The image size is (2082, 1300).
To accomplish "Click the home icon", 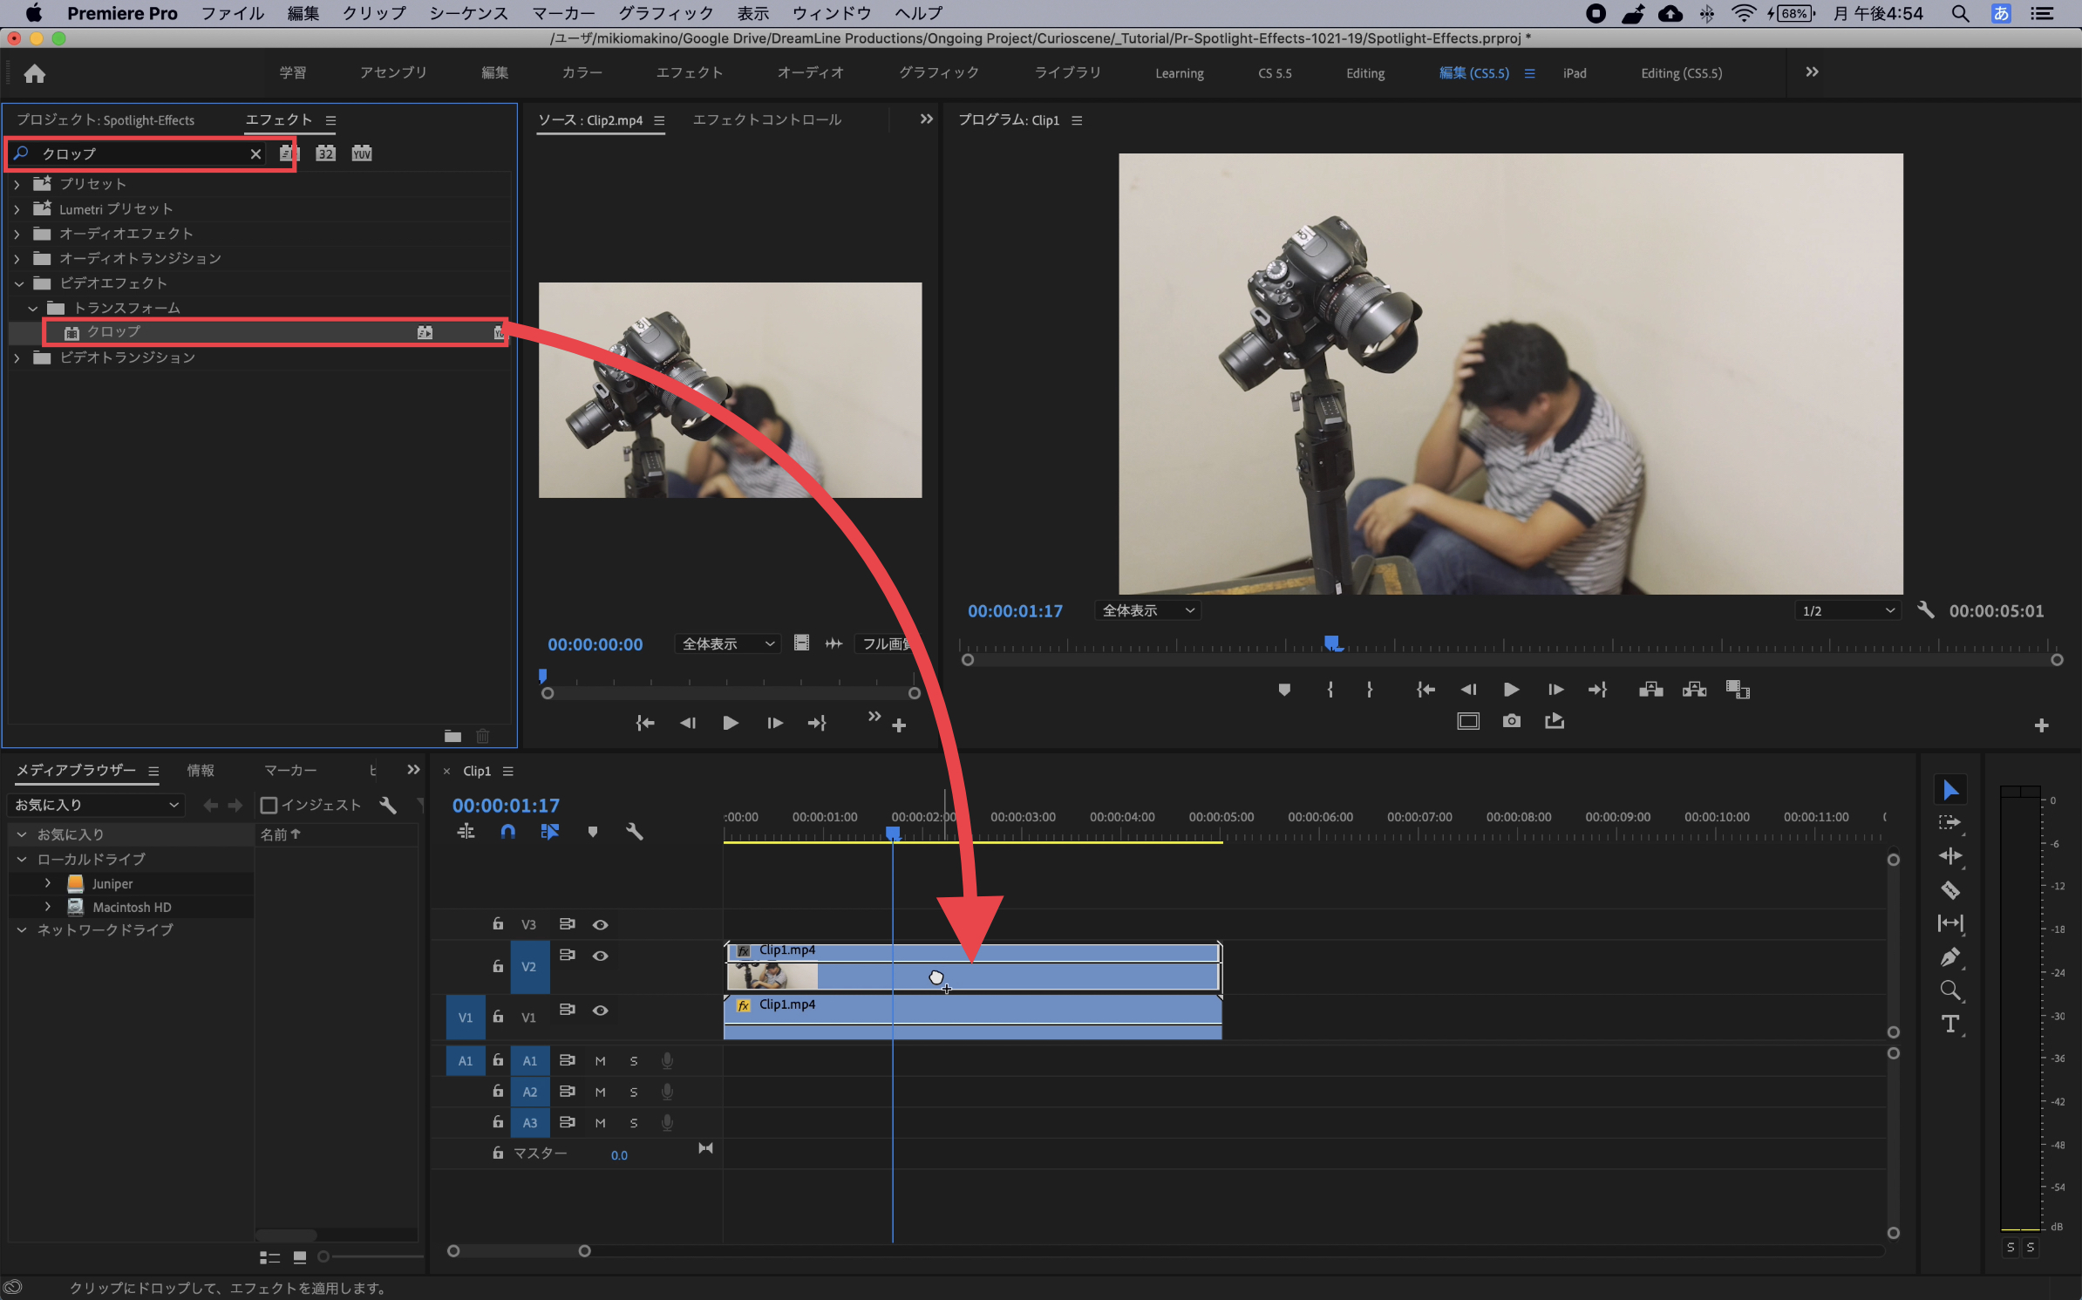I will click(x=35, y=73).
